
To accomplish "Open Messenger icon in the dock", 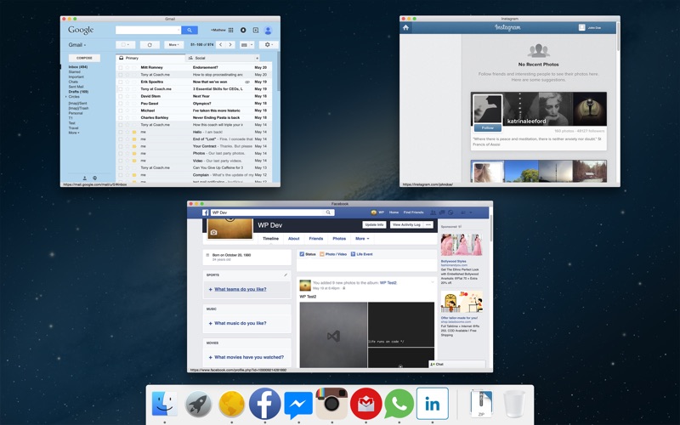I will (298, 405).
